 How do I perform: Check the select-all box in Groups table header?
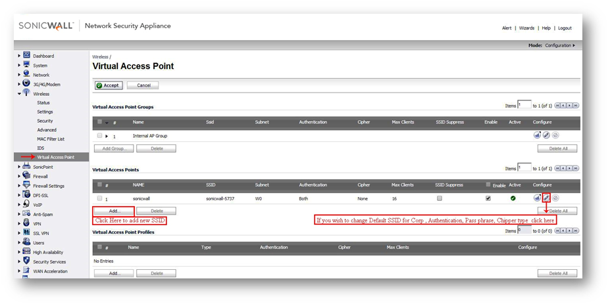(x=99, y=122)
